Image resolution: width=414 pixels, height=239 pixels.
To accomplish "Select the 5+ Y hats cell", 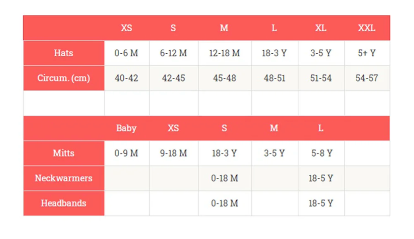I will [367, 53].
